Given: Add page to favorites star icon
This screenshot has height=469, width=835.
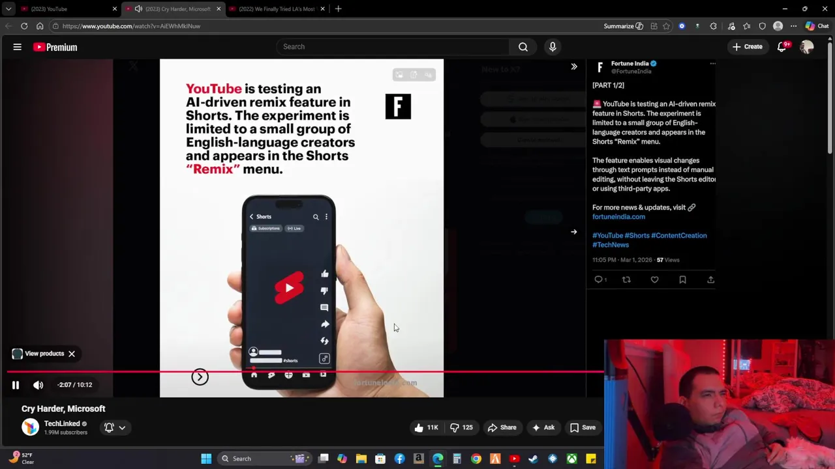Looking at the screenshot, I should tap(666, 26).
